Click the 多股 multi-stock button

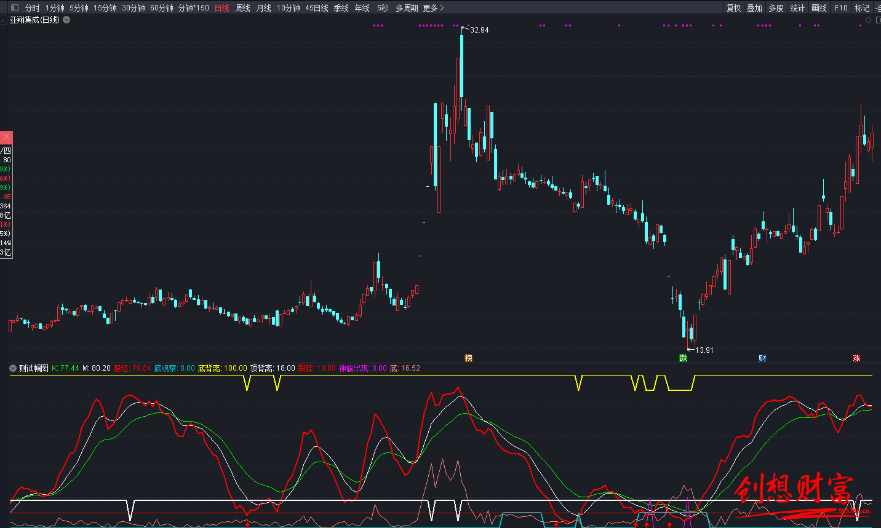point(776,8)
